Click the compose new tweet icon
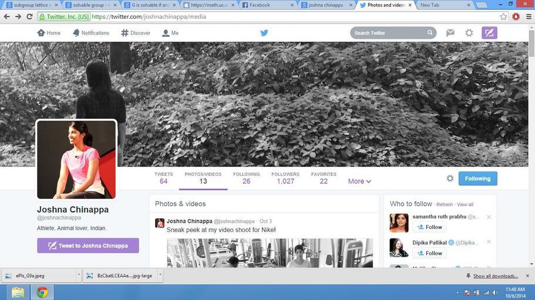This screenshot has height=300, width=535. [x=489, y=33]
